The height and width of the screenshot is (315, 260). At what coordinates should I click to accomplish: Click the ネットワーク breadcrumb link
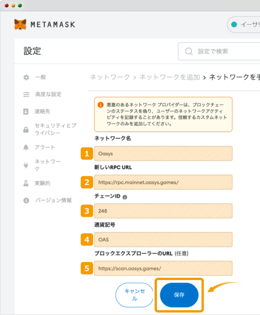pyautogui.click(x=110, y=77)
